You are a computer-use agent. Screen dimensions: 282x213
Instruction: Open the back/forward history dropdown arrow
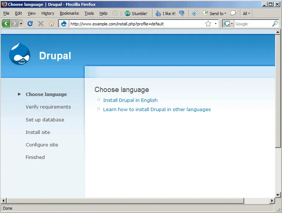click(x=21, y=24)
